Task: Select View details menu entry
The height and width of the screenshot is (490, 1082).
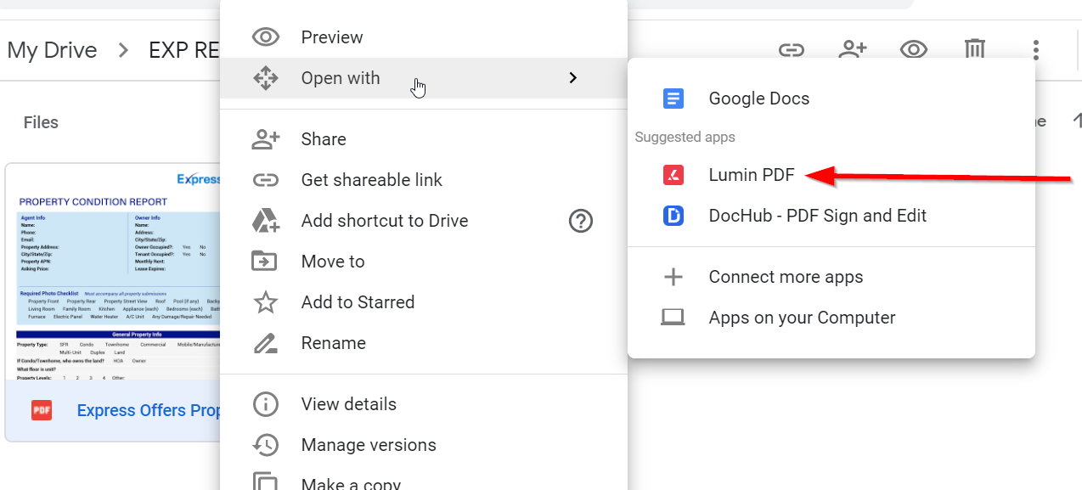Action: pos(424,404)
